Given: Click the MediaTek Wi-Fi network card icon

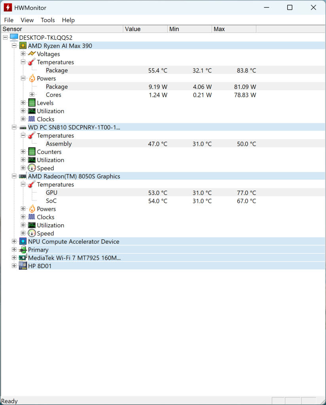Looking at the screenshot, I should (x=23, y=257).
